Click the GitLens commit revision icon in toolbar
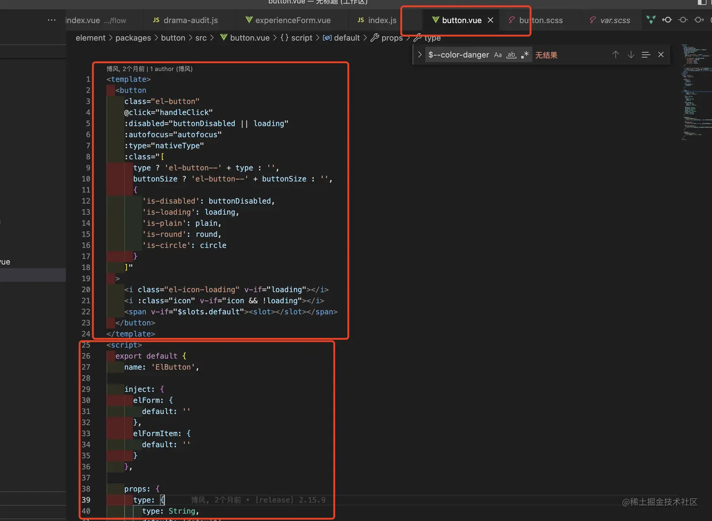The width and height of the screenshot is (712, 521). pyautogui.click(x=683, y=20)
